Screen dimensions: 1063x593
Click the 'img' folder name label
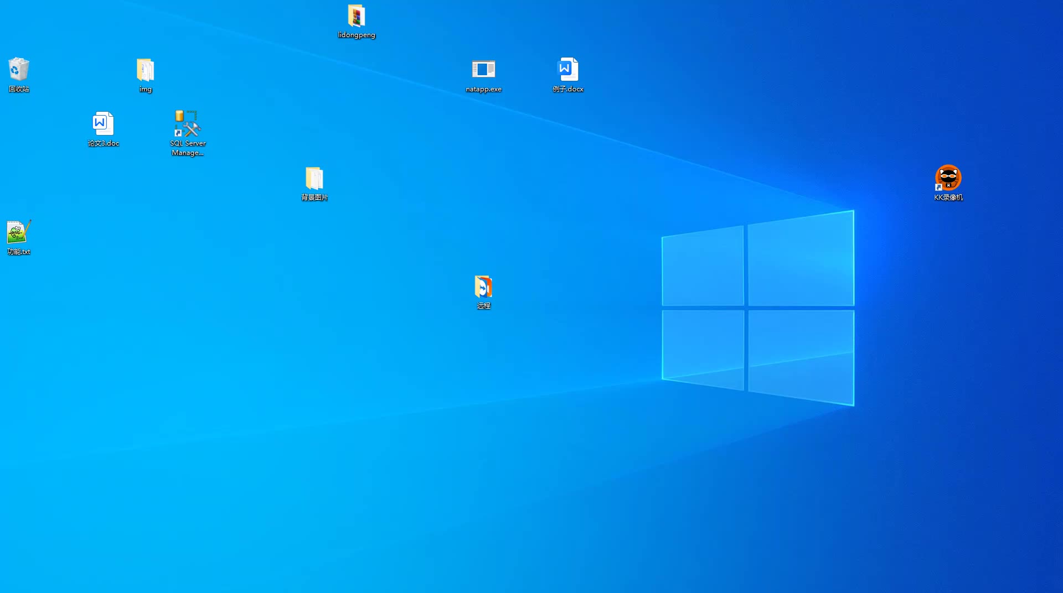pos(146,89)
